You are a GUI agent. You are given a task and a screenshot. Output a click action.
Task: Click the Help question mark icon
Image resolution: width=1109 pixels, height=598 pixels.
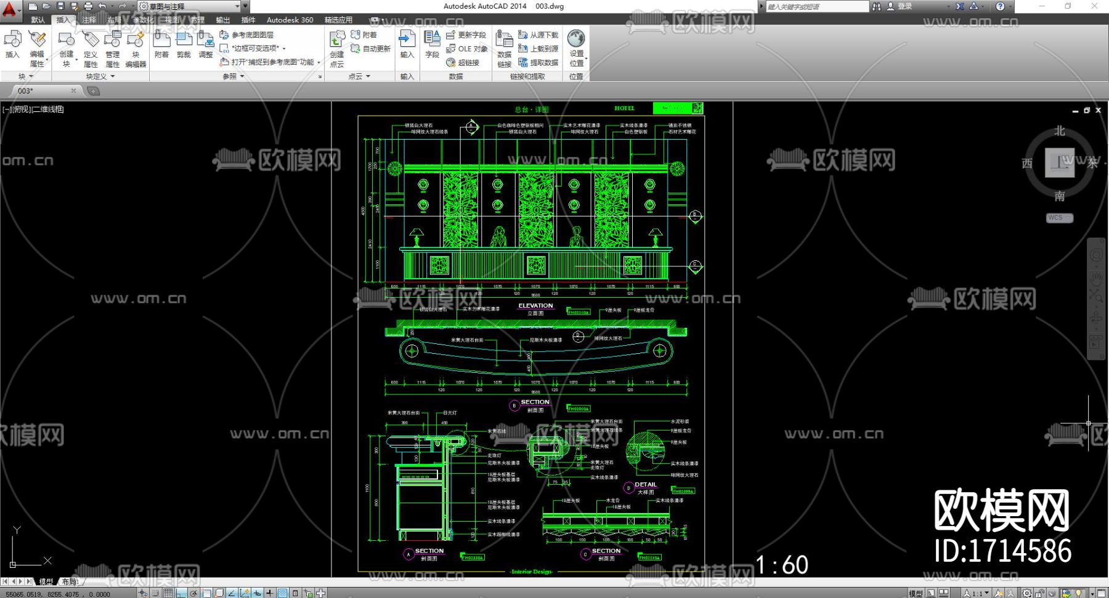pos(1000,6)
